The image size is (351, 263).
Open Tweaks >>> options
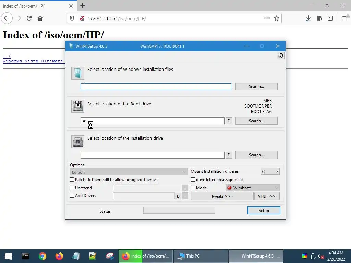[x=222, y=196]
